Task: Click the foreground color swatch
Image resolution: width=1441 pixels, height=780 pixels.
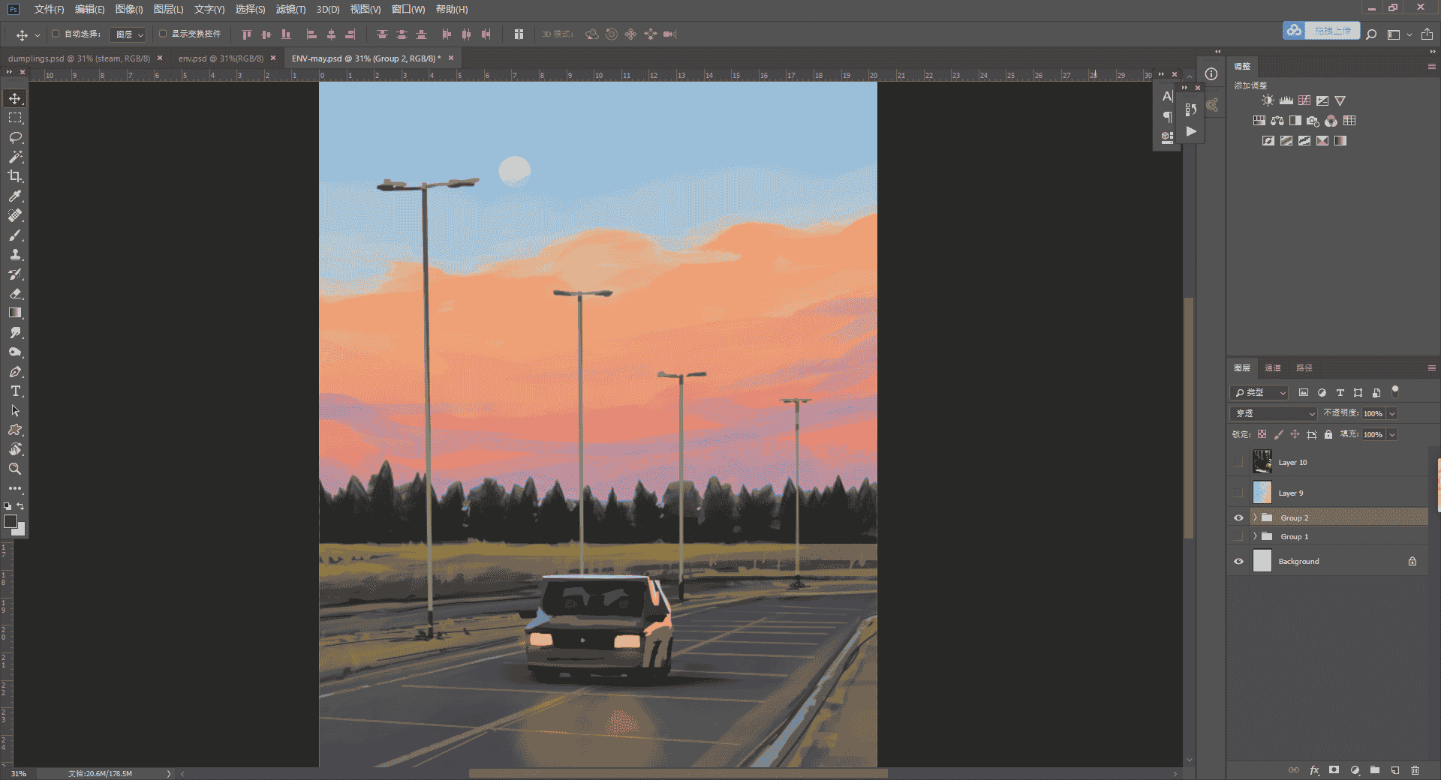Action: pyautogui.click(x=11, y=521)
